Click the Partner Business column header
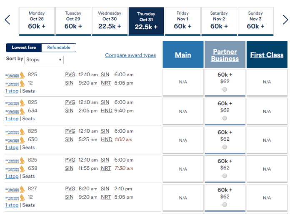 [225, 55]
